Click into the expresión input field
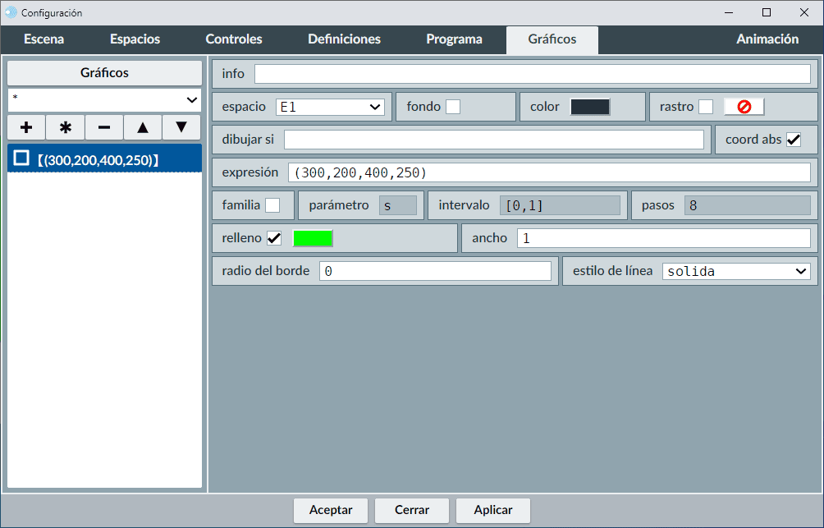 click(x=549, y=172)
